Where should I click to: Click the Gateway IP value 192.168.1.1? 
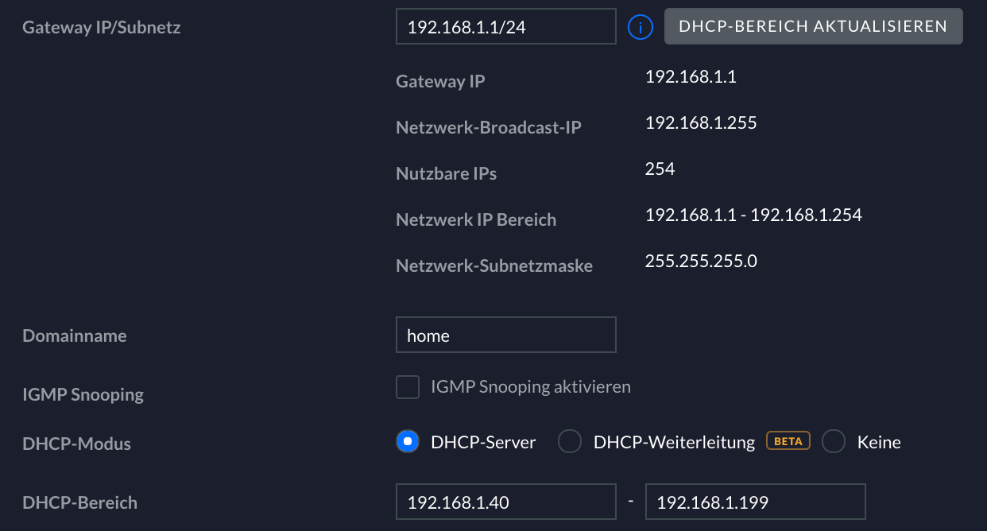691,77
